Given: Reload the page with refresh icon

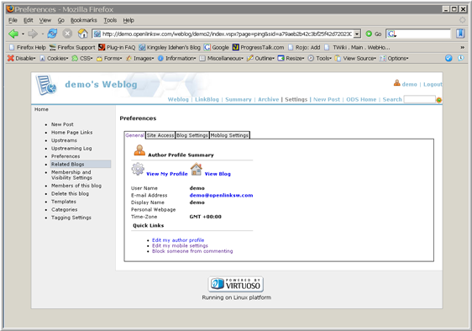Looking at the screenshot, I should tap(52, 34).
